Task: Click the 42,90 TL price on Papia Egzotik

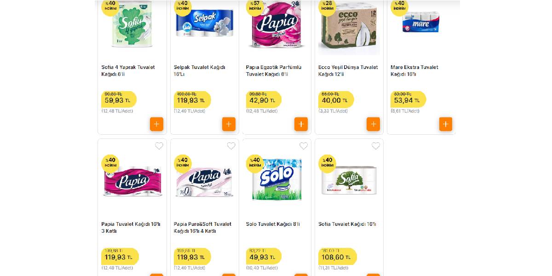Action: tap(262, 100)
